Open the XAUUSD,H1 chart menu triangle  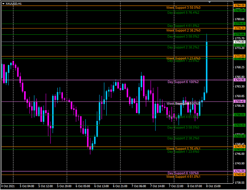[3, 4]
